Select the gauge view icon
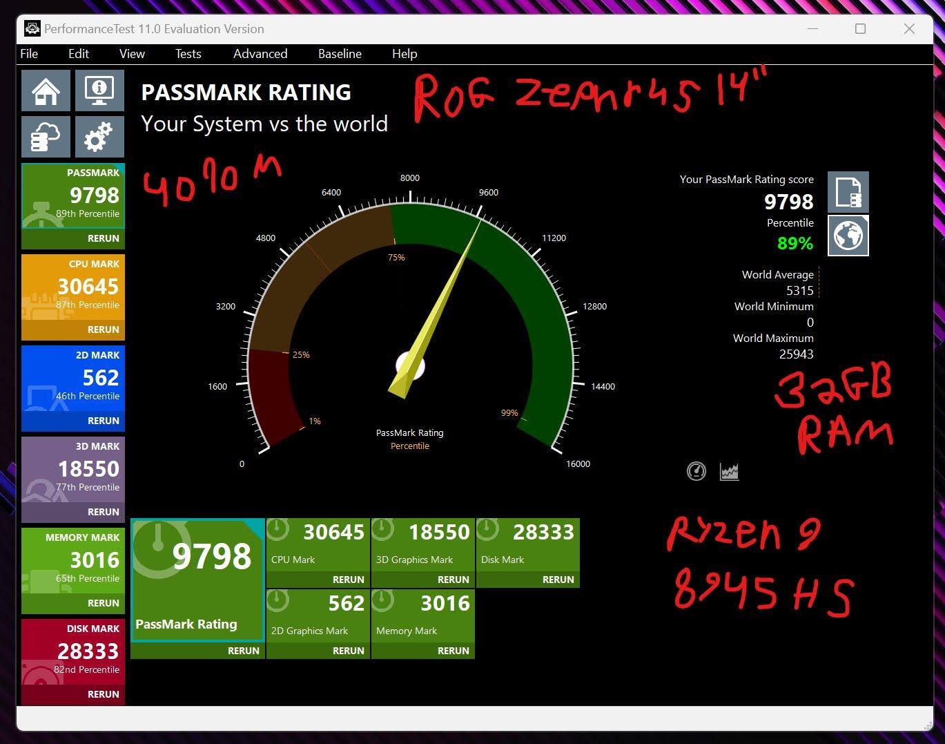 click(x=696, y=471)
